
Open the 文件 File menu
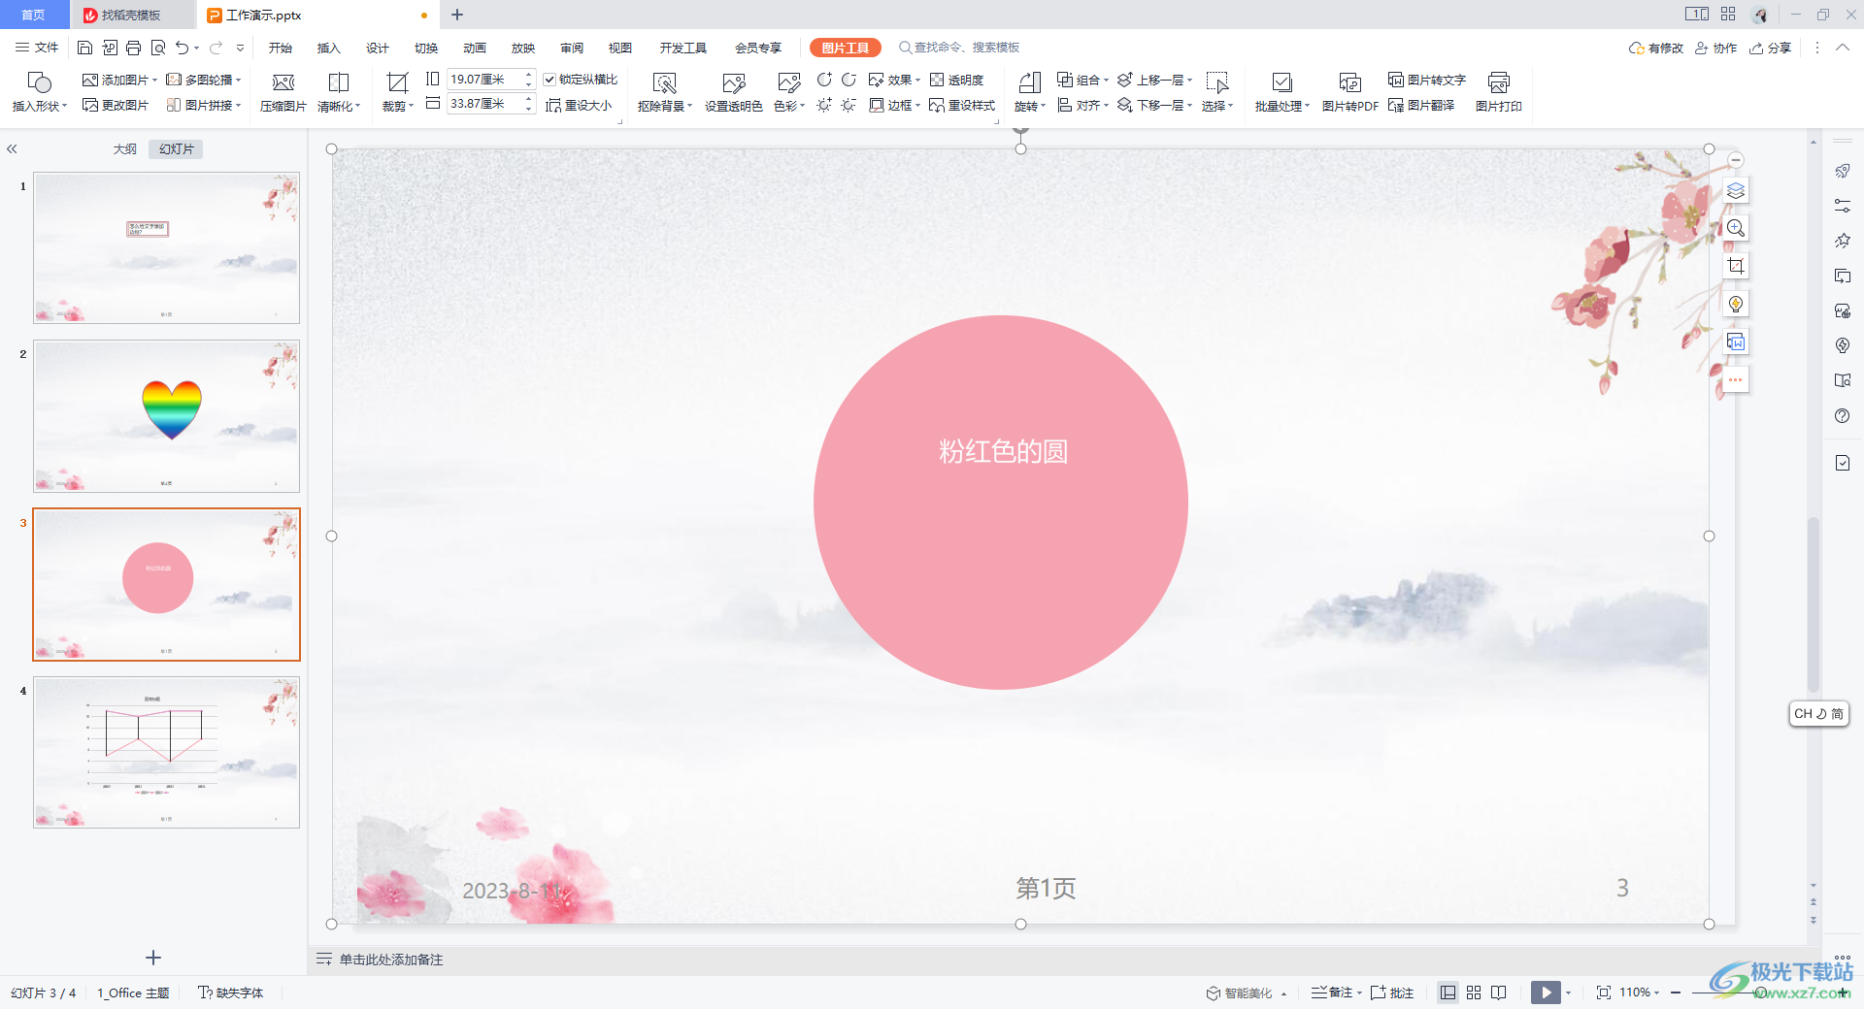coord(37,48)
